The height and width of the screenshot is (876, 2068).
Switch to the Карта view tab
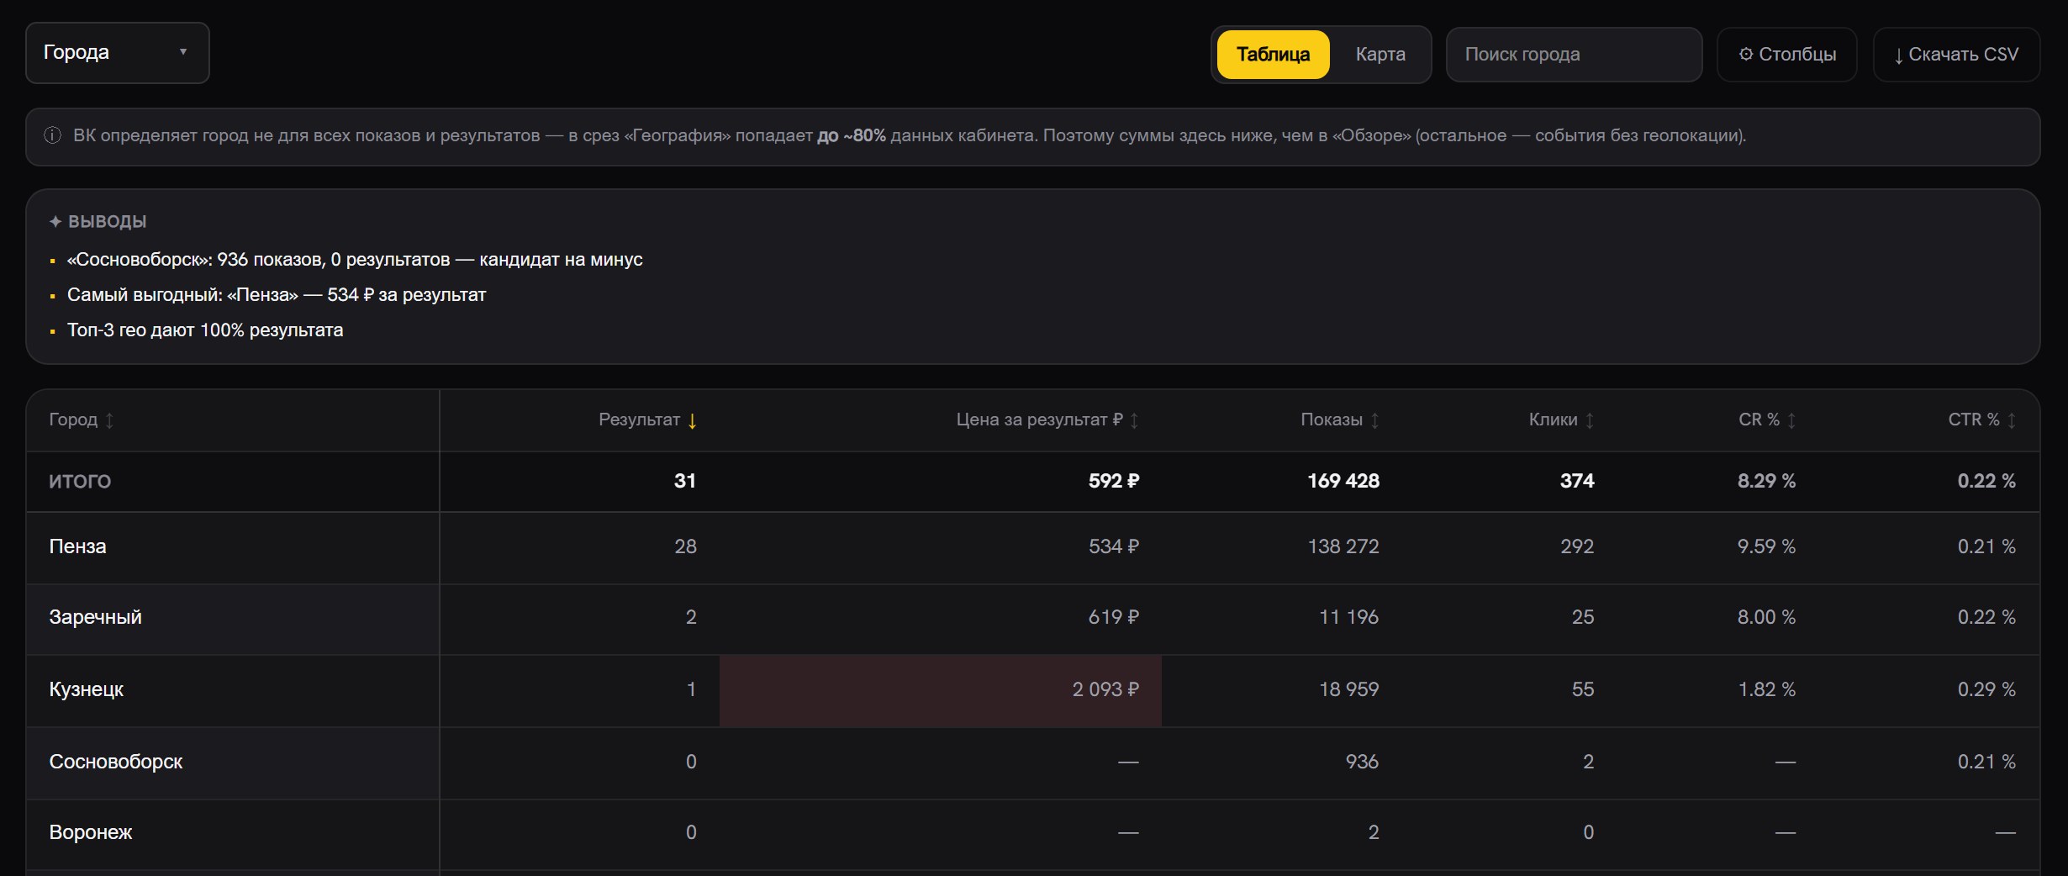(1380, 55)
